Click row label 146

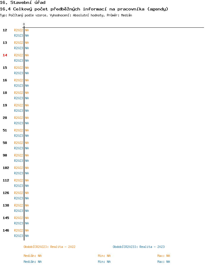6,230
